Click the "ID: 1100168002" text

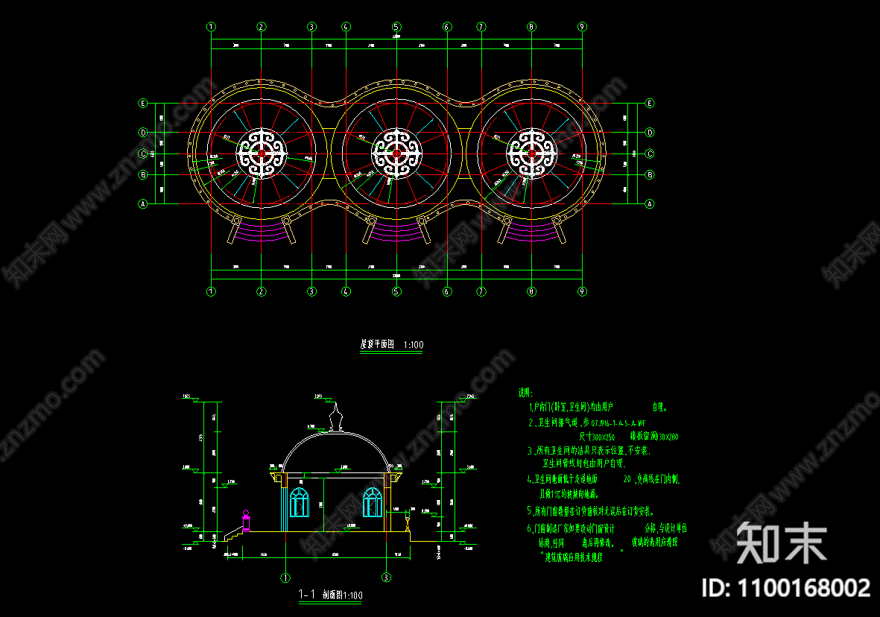pos(785,589)
